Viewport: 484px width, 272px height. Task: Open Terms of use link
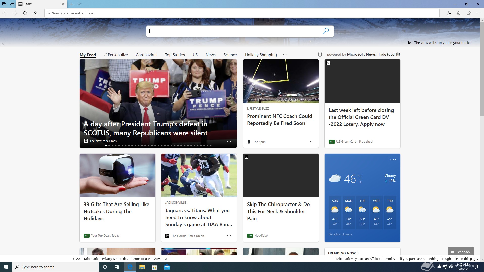pyautogui.click(x=141, y=259)
